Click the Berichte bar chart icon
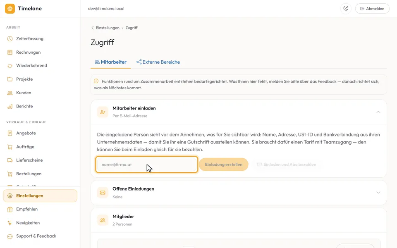Screen dimensions: 397x248 [10, 106]
